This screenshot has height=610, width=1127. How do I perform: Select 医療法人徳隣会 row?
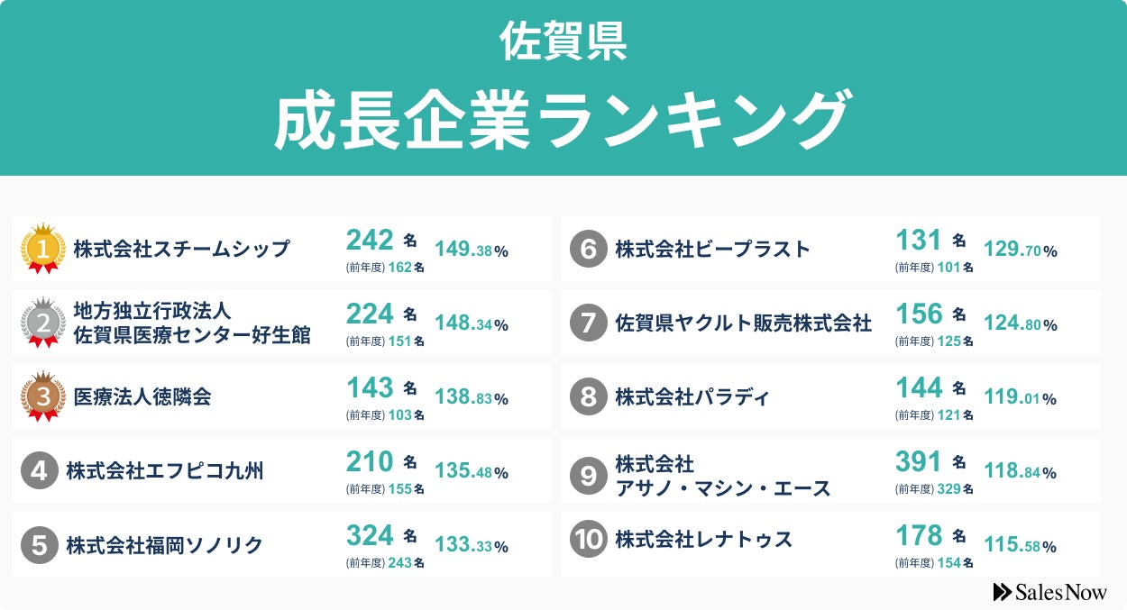point(281,396)
